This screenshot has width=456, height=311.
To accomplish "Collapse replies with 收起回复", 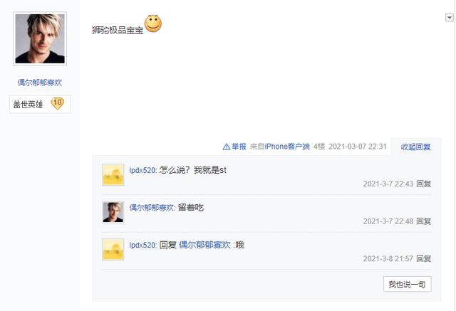I will click(x=415, y=147).
